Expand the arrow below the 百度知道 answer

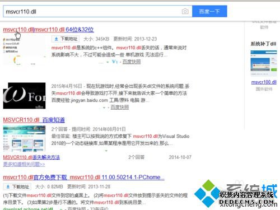(106, 151)
